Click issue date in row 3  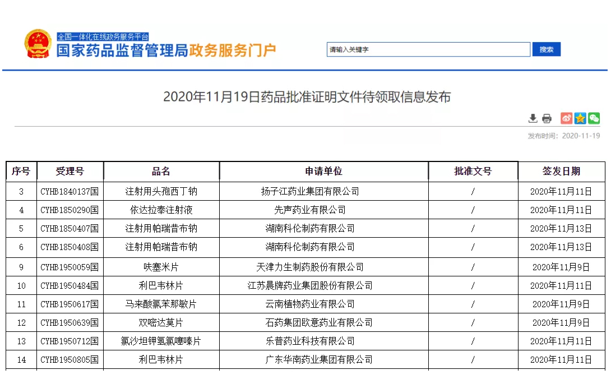561,191
